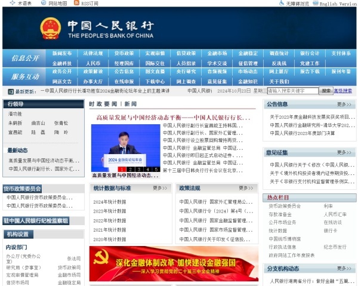The image size is (358, 286).
Task: Open the 金融市场 menu item
Action: pos(217,53)
